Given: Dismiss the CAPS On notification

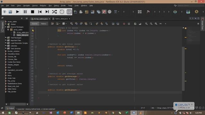Looking at the screenshot, I should 192,104.
